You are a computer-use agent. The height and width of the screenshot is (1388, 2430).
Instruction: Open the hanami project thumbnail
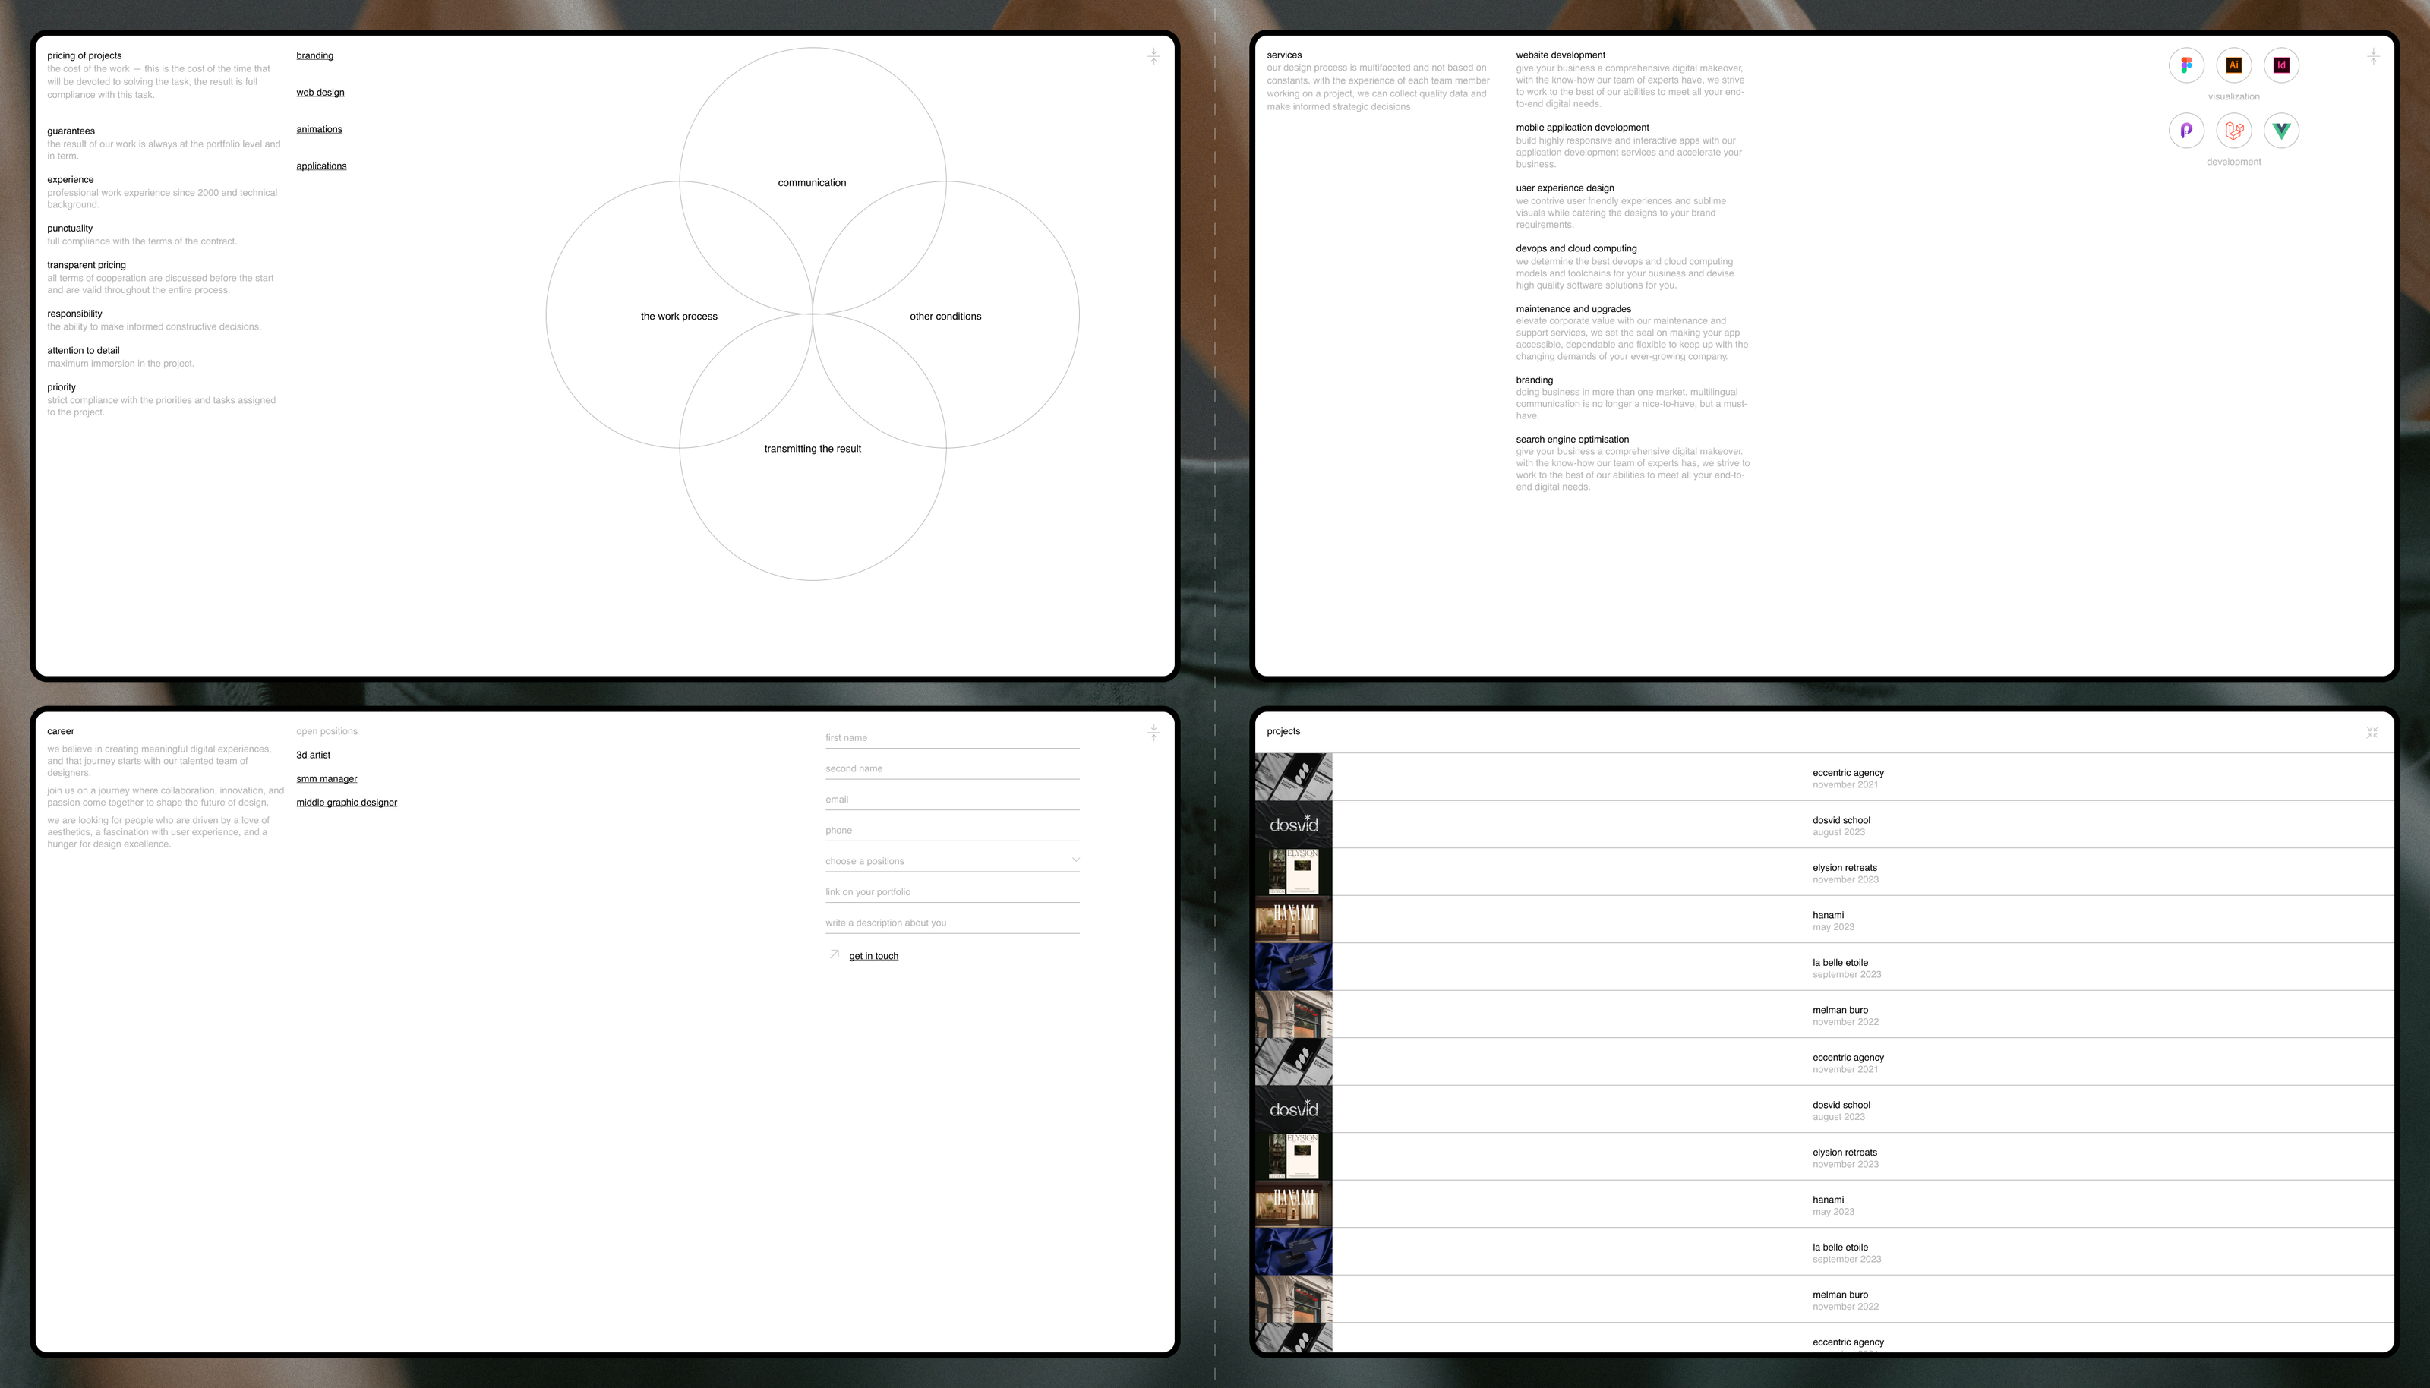tap(1294, 919)
